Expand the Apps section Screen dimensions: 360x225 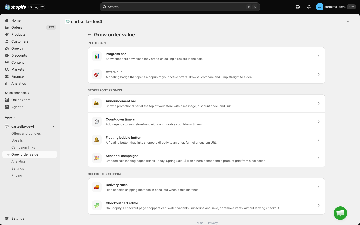pyautogui.click(x=10, y=117)
